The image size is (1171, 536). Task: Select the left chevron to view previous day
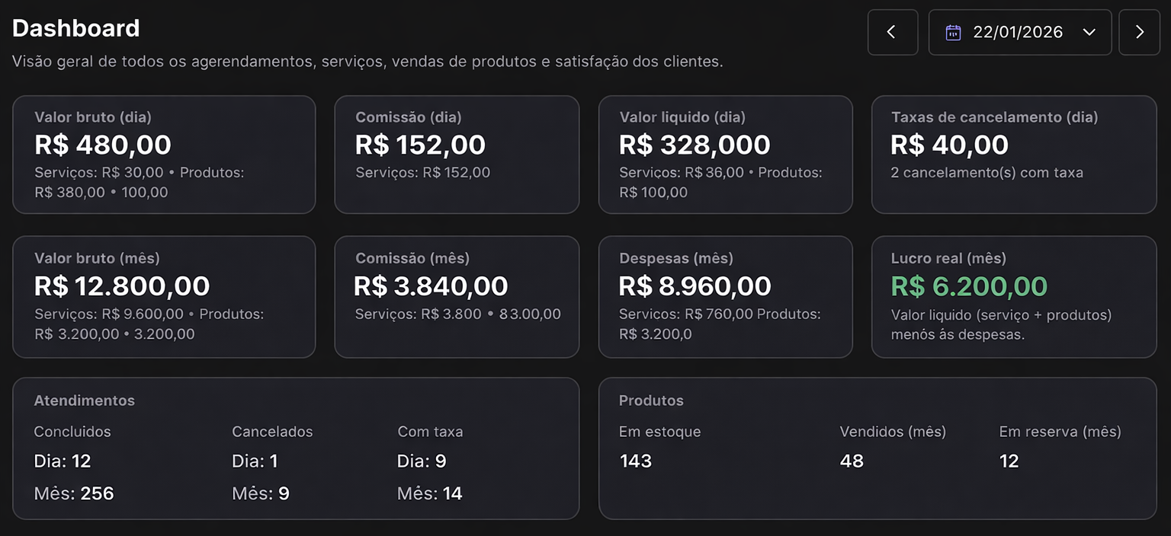(892, 32)
